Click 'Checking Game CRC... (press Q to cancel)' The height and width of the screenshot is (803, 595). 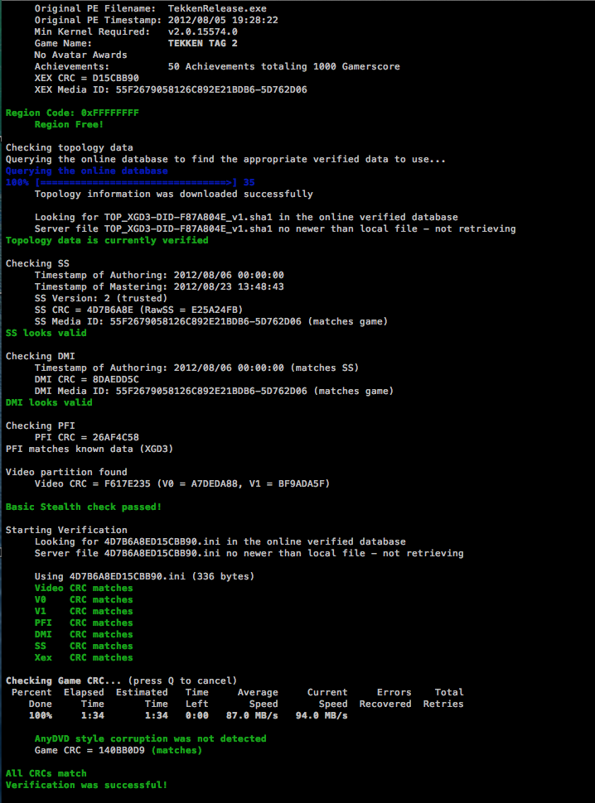(x=122, y=680)
